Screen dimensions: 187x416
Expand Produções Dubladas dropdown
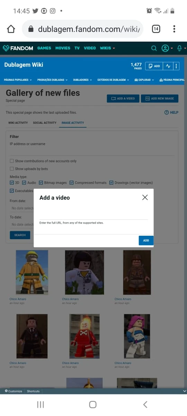[52, 80]
